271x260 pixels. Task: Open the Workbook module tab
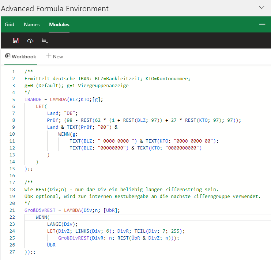click(20, 57)
